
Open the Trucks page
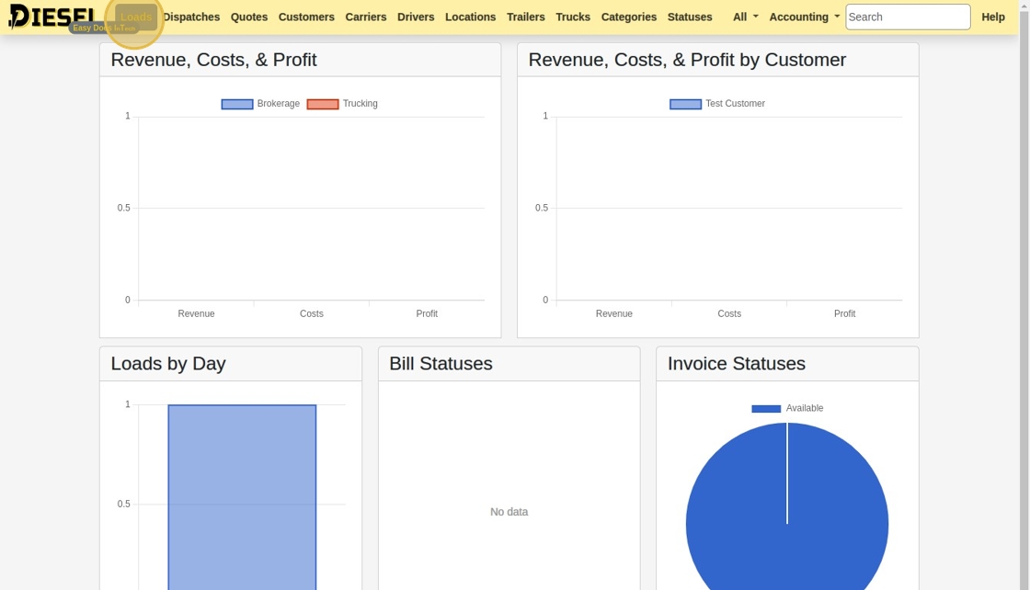[573, 17]
